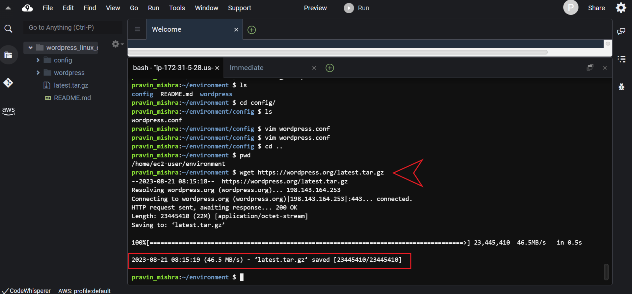The image size is (632, 294).
Task: Click the Run play icon
Action: point(349,8)
